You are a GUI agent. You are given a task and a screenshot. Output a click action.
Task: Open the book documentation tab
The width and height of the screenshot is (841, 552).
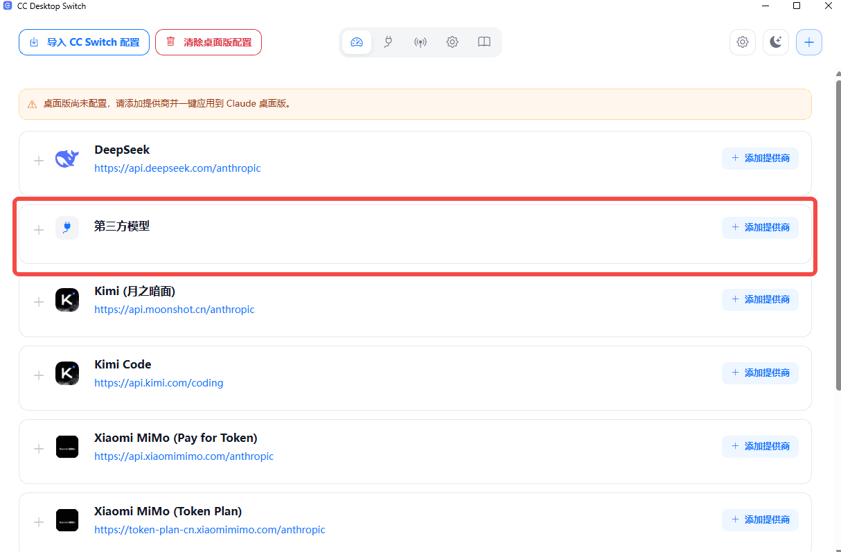[484, 42]
